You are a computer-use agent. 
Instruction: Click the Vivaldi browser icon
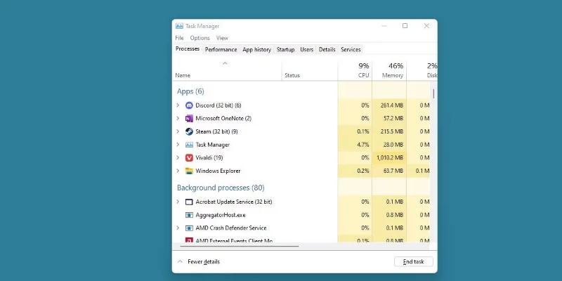[x=189, y=157]
